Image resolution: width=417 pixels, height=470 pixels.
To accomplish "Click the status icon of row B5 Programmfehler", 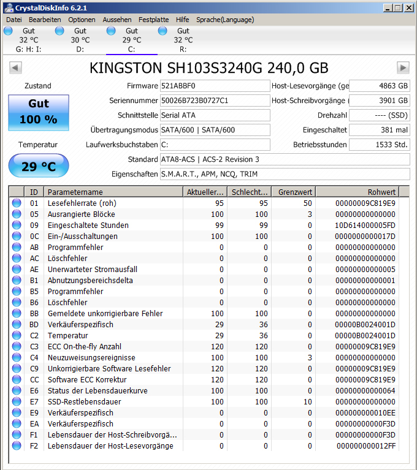I will pos(17,291).
